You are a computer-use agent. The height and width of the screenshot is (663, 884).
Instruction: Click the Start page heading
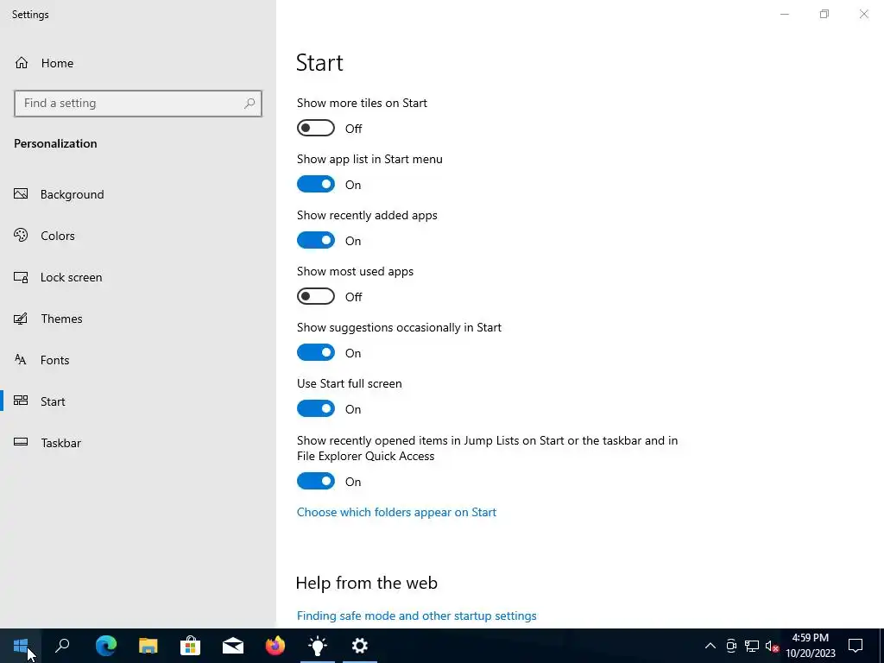[319, 62]
